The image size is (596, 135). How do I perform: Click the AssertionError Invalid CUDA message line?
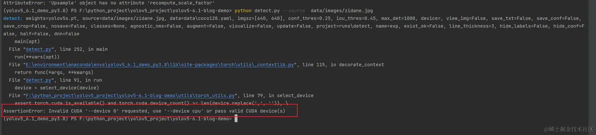(x=144, y=111)
